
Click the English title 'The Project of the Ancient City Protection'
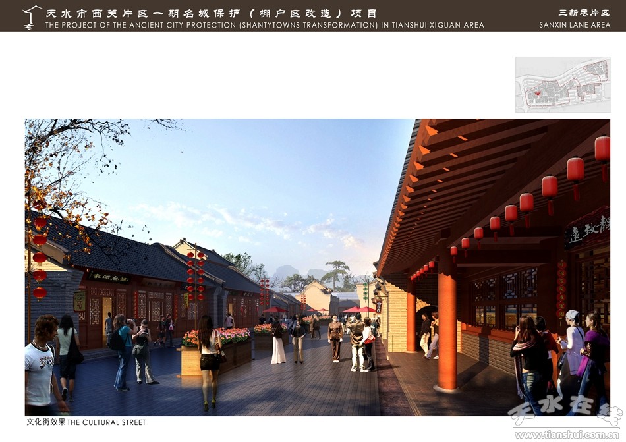click(x=264, y=25)
